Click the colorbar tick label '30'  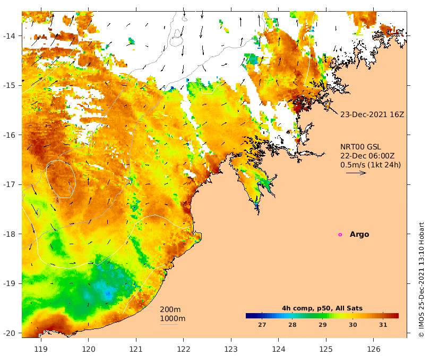coord(353,325)
